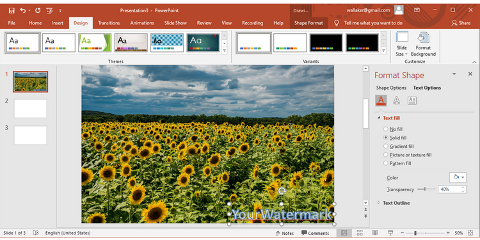Viewport: 480px width, 240px height.
Task: Click the transparency 40% field
Action: point(449,189)
